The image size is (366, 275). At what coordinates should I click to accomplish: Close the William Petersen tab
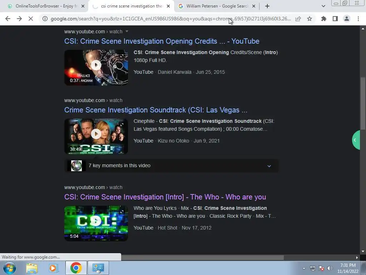click(x=254, y=6)
